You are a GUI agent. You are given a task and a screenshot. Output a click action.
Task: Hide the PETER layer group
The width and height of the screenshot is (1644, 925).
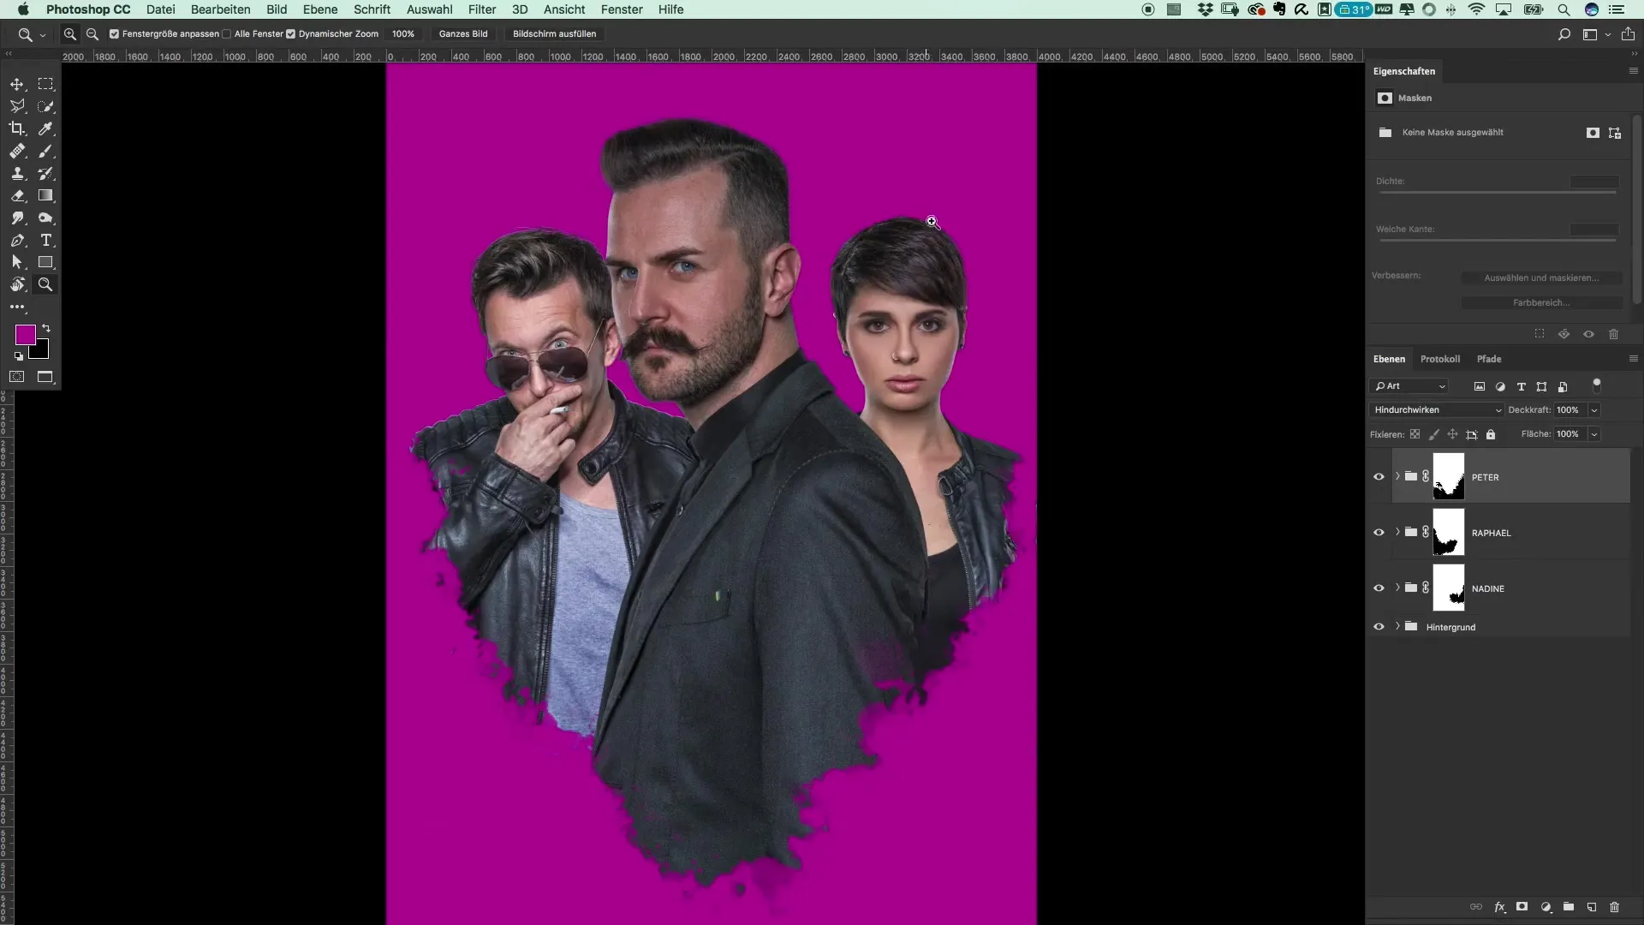click(x=1379, y=477)
